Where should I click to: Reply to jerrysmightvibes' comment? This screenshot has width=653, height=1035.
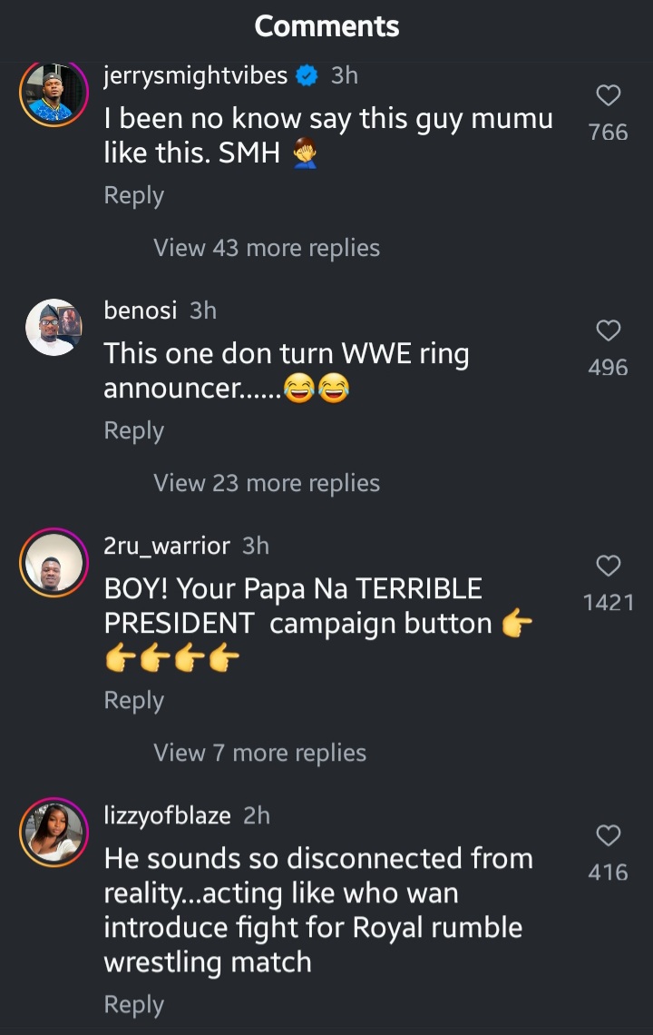133,196
